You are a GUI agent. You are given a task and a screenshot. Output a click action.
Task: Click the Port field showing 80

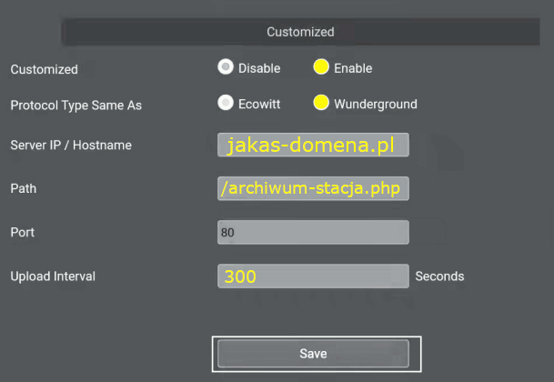(313, 232)
